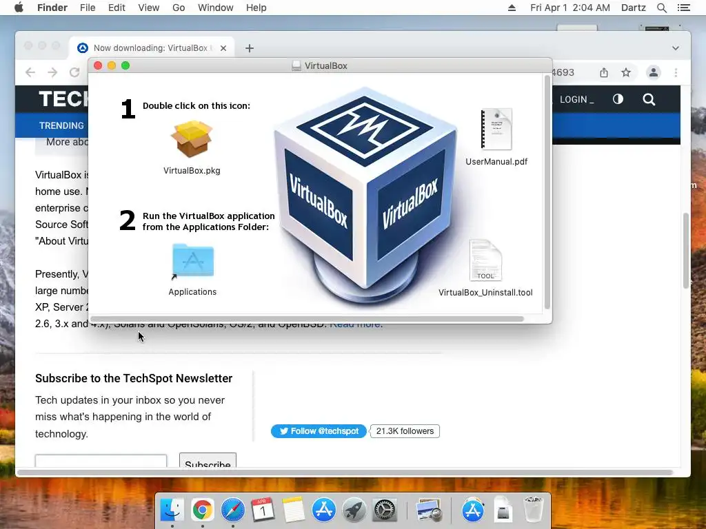Launch Safari from the Dock
The width and height of the screenshot is (706, 529).
pyautogui.click(x=233, y=510)
